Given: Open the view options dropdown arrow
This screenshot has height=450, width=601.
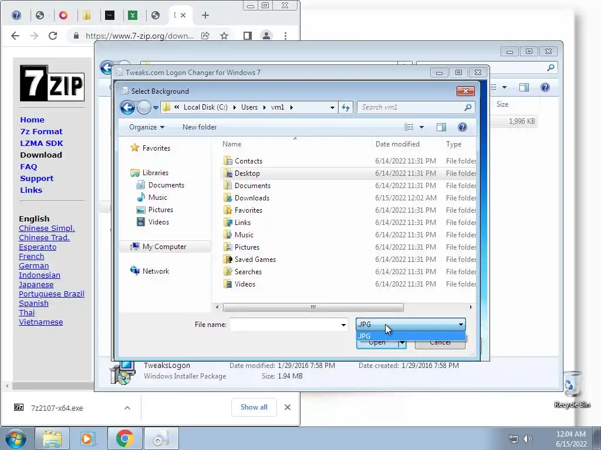Looking at the screenshot, I should [x=421, y=127].
